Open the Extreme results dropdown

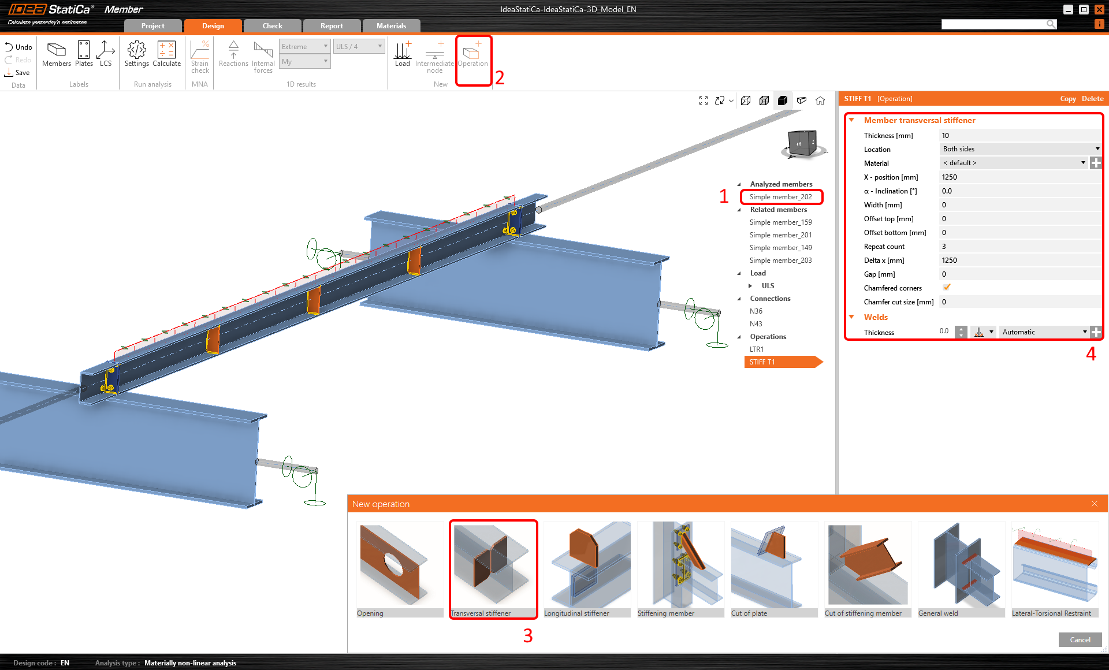coord(304,47)
